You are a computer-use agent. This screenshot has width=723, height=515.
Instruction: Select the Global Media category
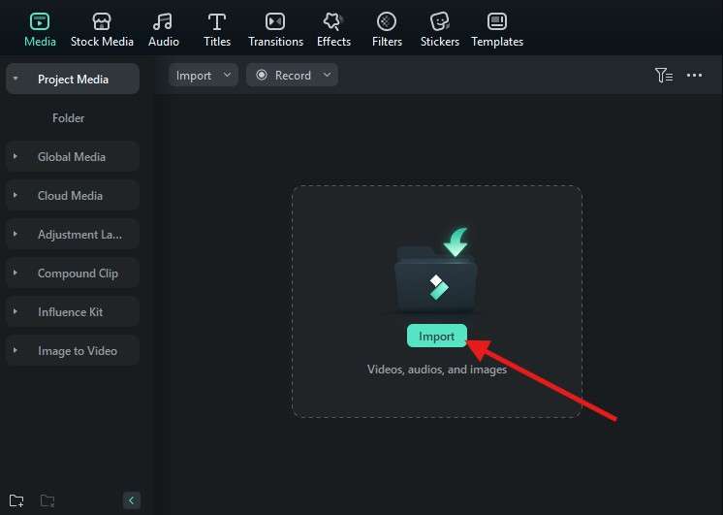click(x=73, y=156)
